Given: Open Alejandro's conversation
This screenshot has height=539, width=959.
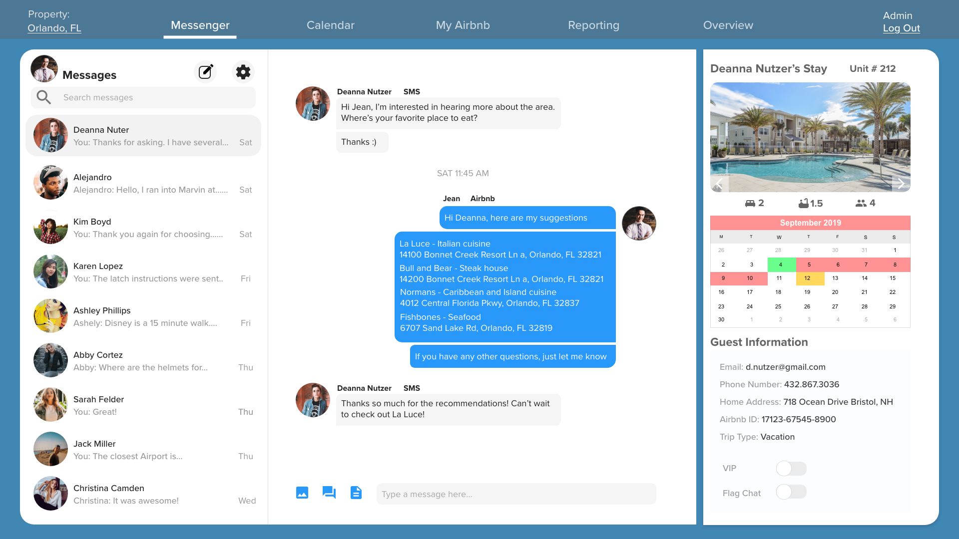Looking at the screenshot, I should click(143, 183).
